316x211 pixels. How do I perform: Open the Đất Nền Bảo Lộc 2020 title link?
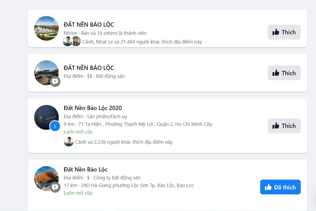(x=93, y=108)
